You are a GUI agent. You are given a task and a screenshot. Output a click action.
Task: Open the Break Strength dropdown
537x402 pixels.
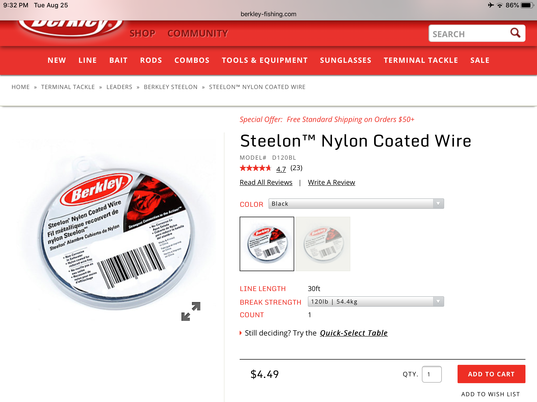(x=376, y=301)
